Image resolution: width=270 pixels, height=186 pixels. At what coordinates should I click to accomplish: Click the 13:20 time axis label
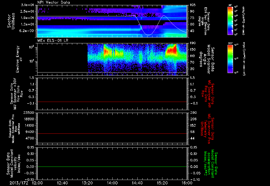point(87,183)
